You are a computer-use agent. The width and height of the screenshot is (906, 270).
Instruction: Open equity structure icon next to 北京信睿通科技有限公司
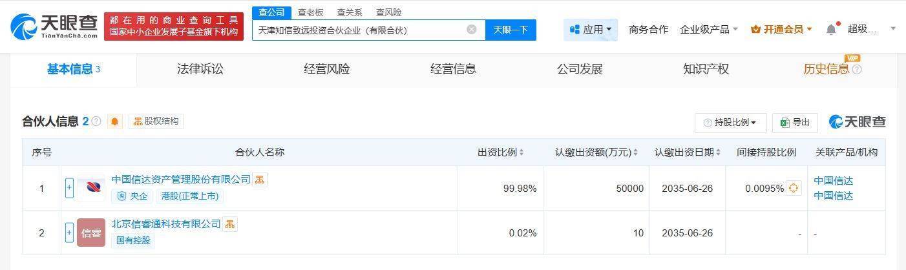[x=230, y=224]
